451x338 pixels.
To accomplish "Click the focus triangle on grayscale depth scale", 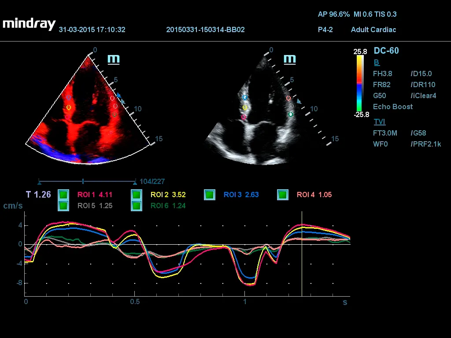I will pos(299,102).
